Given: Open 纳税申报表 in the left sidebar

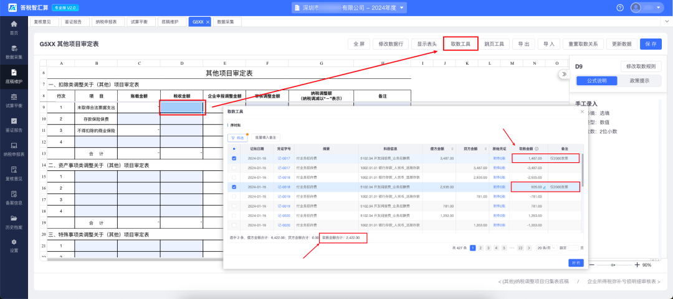Looking at the screenshot, I should point(14,149).
